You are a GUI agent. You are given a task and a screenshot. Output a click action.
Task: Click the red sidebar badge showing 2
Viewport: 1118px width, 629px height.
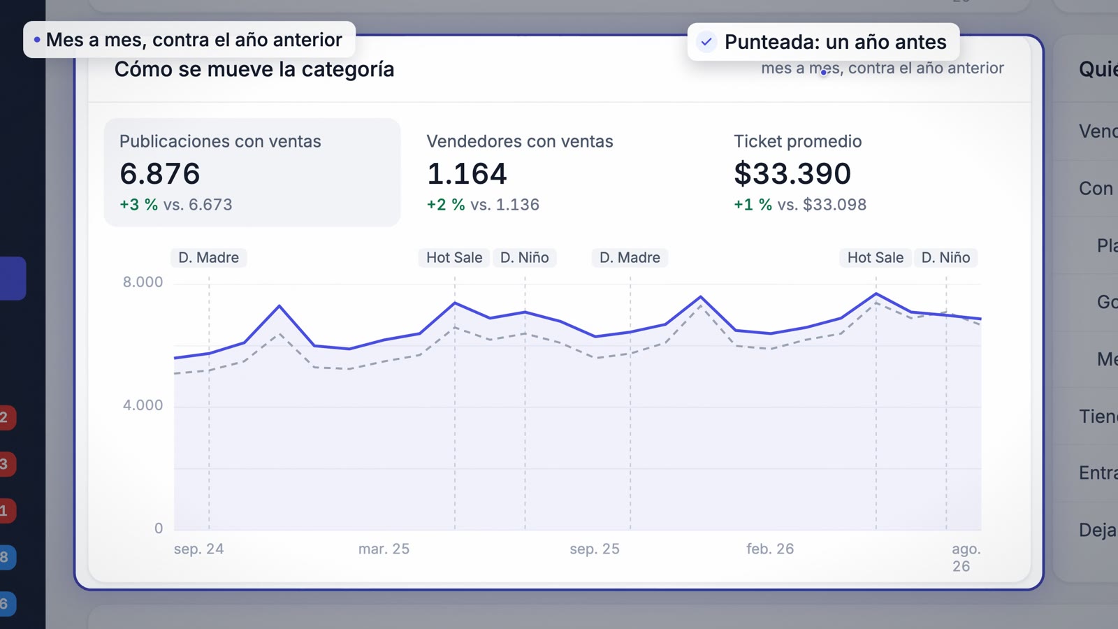[6, 417]
